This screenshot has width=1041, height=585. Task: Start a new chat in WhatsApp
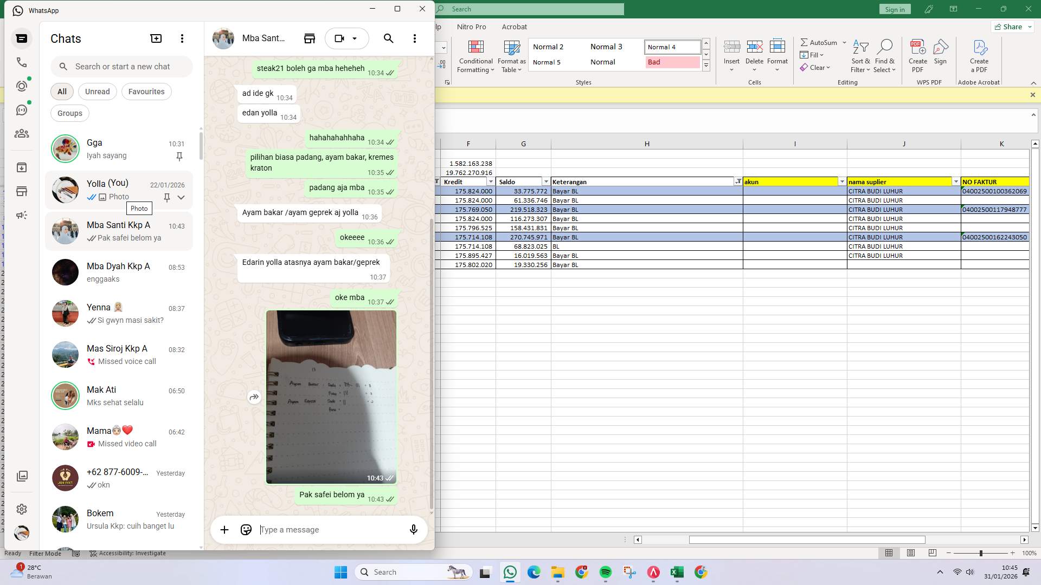point(156,38)
